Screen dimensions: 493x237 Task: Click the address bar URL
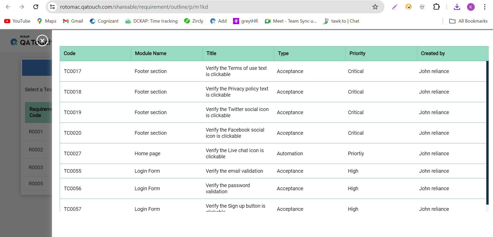click(x=134, y=7)
